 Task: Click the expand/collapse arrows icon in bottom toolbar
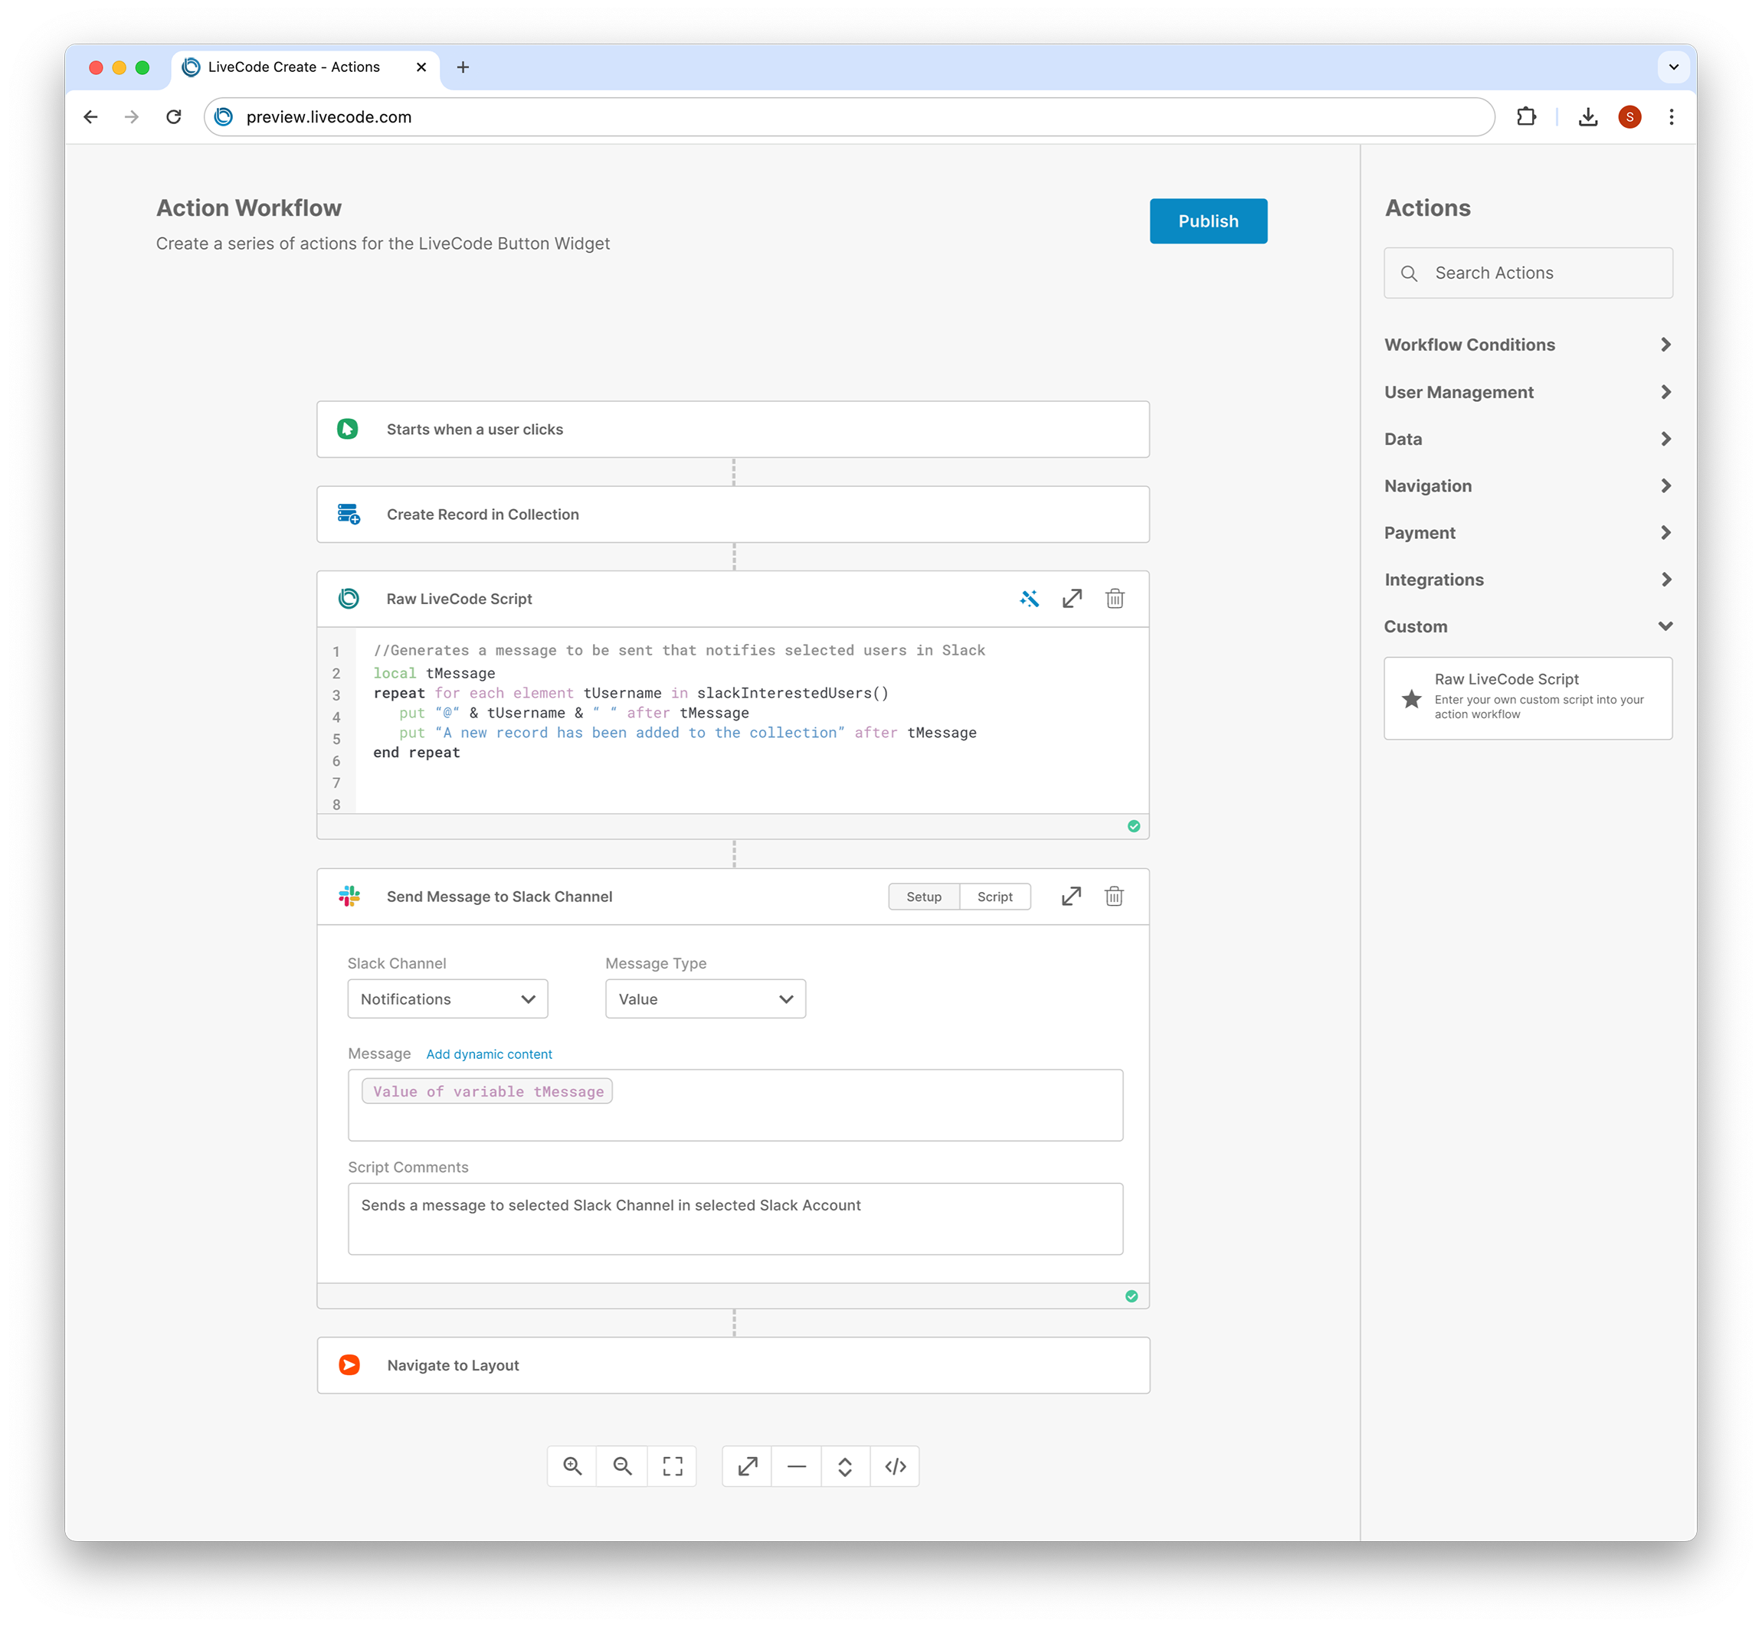point(845,1466)
